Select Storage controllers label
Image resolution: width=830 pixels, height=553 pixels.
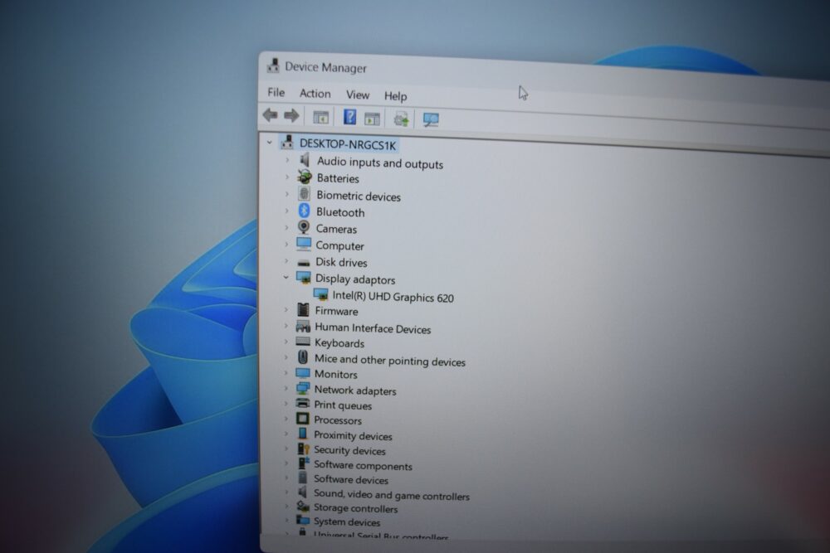pyautogui.click(x=356, y=508)
